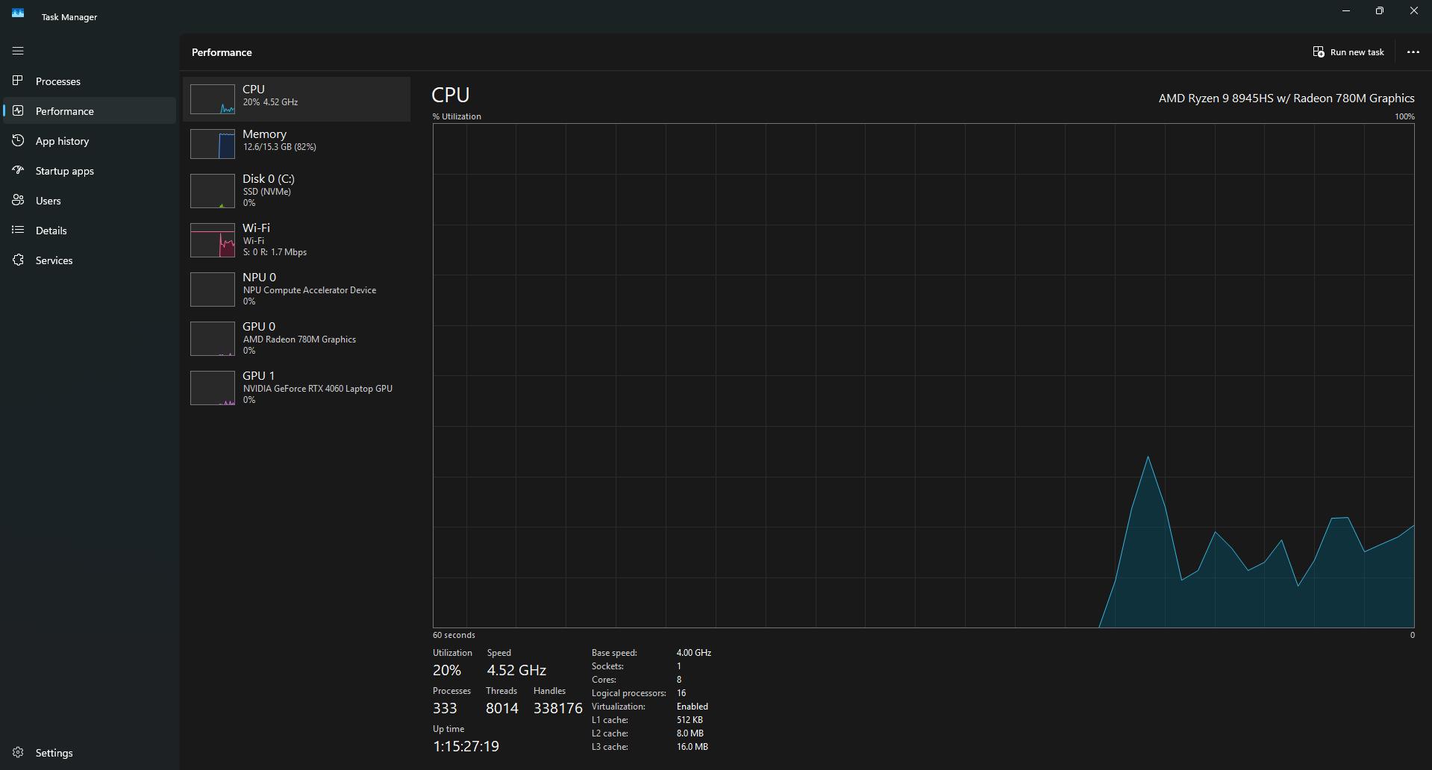This screenshot has width=1432, height=770.
Task: Select the Memory resource entry label
Action: coord(264,134)
